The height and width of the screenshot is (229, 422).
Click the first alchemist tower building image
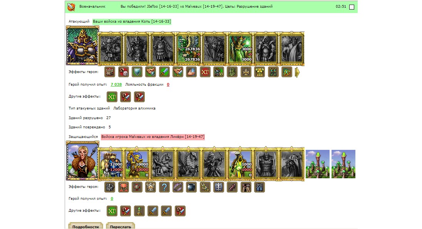click(318, 164)
